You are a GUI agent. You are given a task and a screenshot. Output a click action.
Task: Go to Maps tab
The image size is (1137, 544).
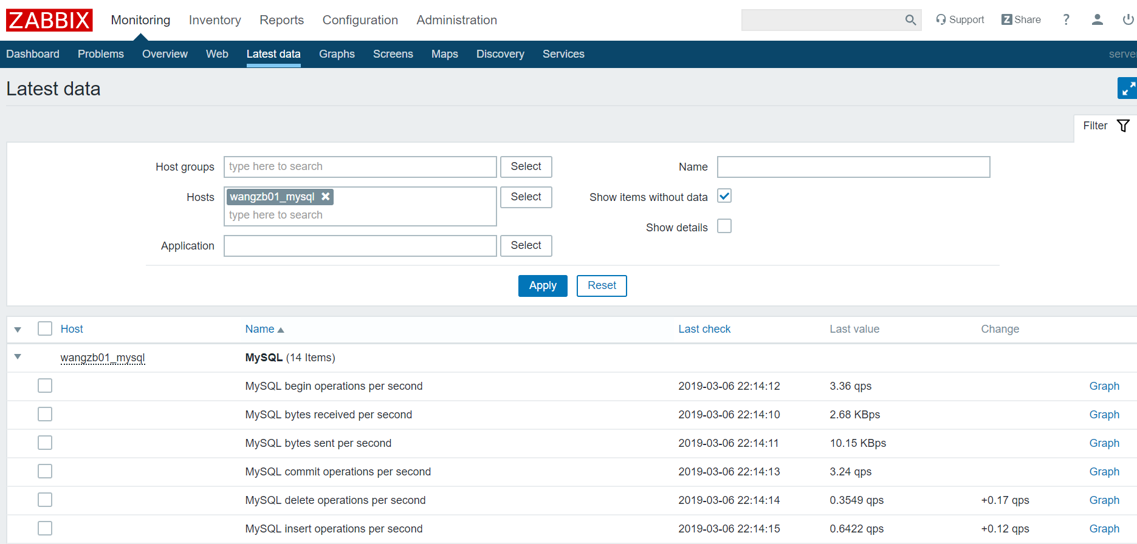[445, 54]
